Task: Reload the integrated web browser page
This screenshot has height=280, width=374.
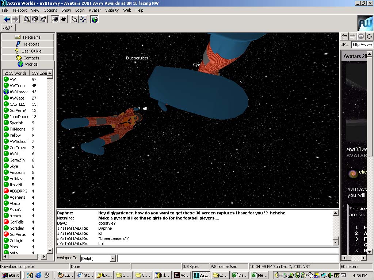Action: tap(370, 36)
